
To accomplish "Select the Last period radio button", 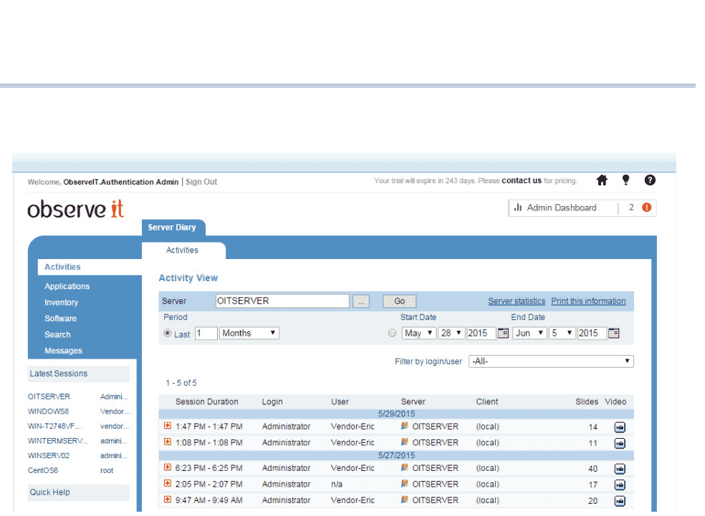I will (x=168, y=334).
